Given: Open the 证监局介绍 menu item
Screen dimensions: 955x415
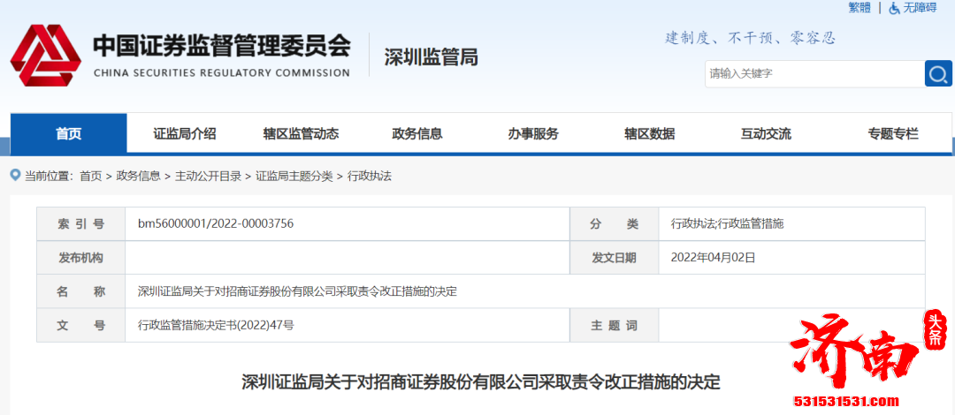Looking at the screenshot, I should coord(185,134).
